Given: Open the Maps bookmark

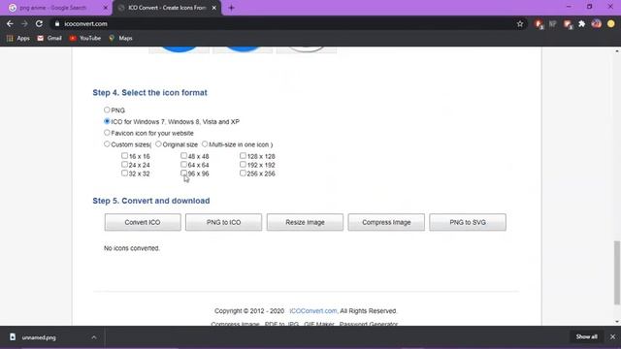Looking at the screenshot, I should coord(120,39).
